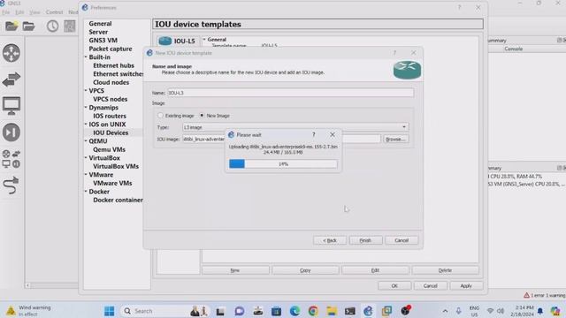Image resolution: width=566 pixels, height=318 pixels.
Task: Open the Browse End Devices panel
Action: pos(11,106)
